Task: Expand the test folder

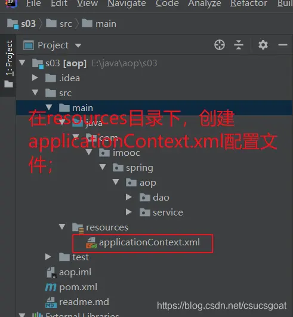Action: click(48, 257)
